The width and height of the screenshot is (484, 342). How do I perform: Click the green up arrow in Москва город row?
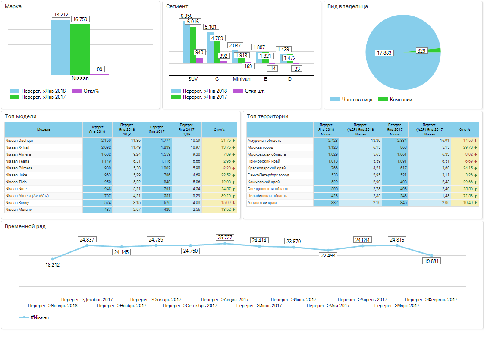coord(476,147)
